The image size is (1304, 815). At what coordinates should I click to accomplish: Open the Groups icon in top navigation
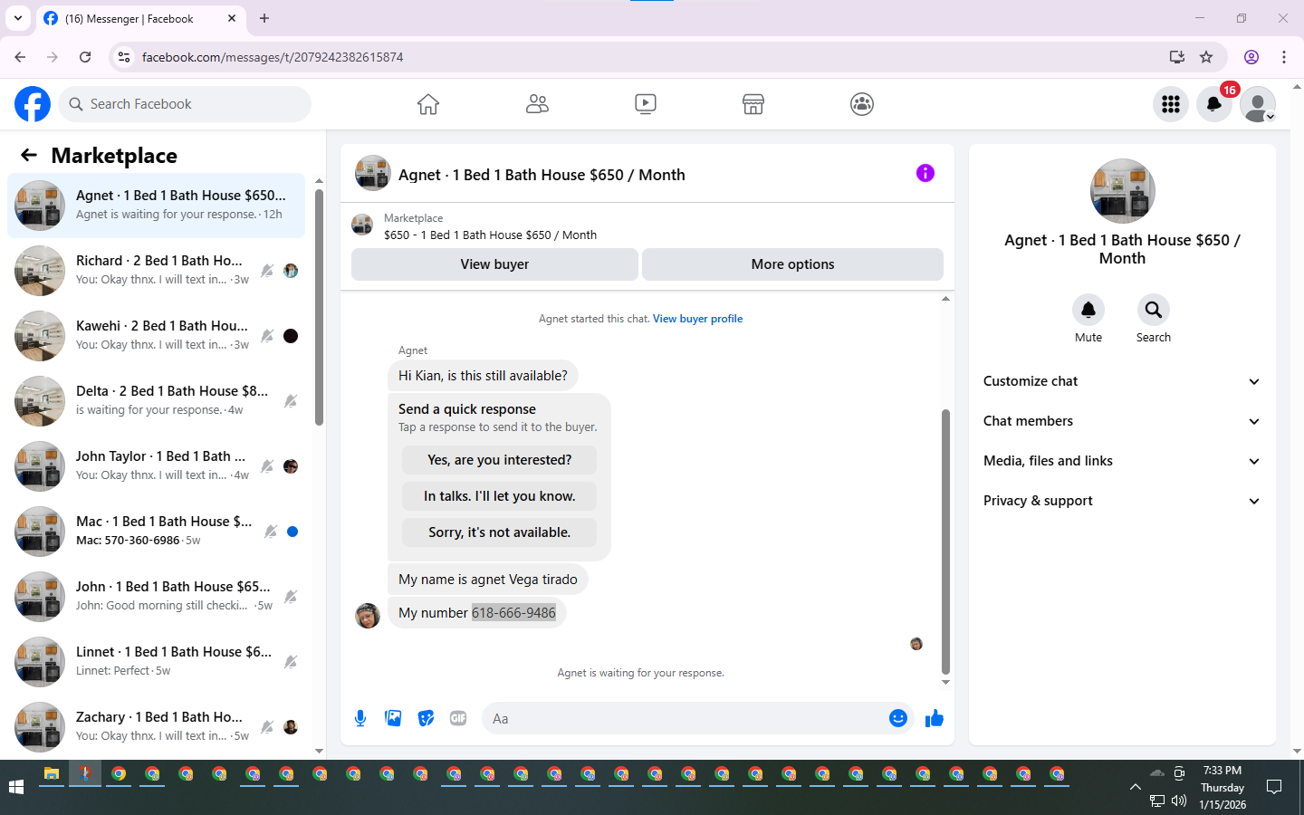(862, 104)
